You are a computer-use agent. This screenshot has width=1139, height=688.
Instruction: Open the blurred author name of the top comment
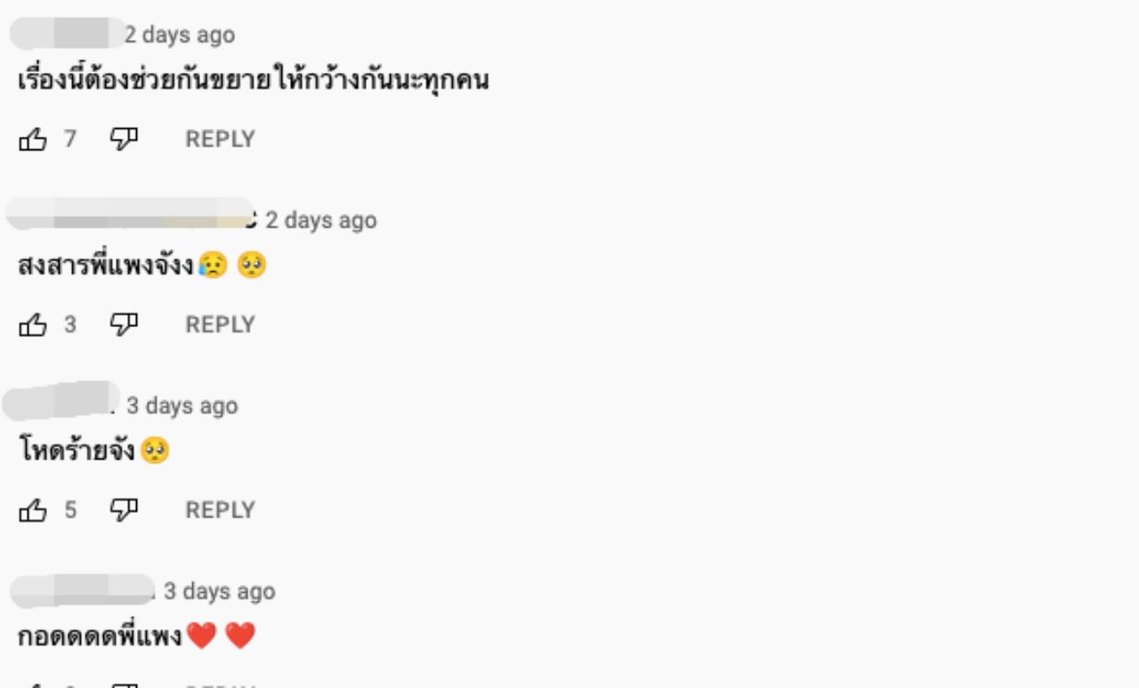coord(66,34)
